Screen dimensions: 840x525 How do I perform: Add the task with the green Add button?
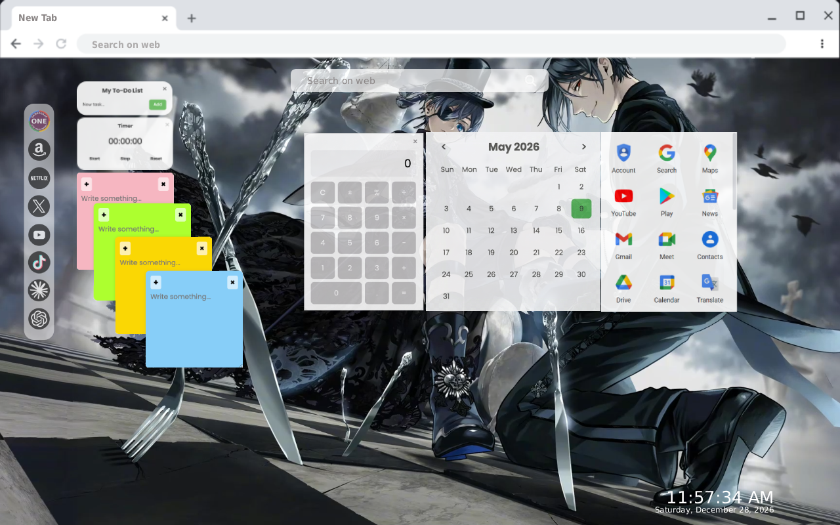tap(157, 104)
